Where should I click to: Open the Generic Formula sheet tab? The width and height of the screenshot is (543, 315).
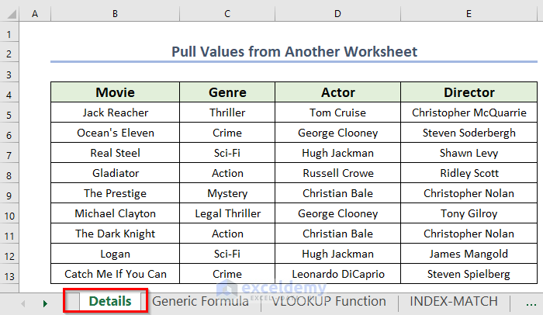click(x=200, y=301)
